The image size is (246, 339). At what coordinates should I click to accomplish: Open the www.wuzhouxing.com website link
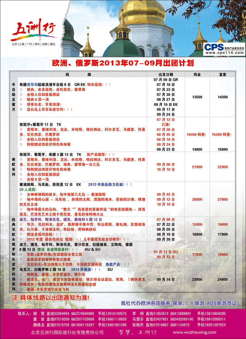click(x=194, y=332)
